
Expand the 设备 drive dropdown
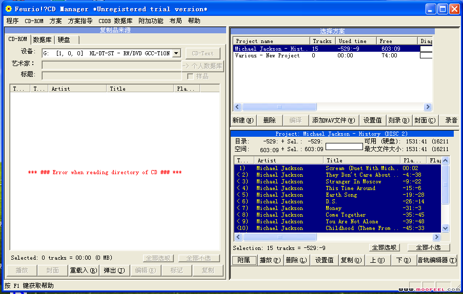(x=176, y=53)
